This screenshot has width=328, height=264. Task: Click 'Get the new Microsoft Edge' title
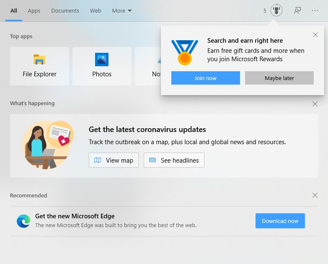coord(75,216)
